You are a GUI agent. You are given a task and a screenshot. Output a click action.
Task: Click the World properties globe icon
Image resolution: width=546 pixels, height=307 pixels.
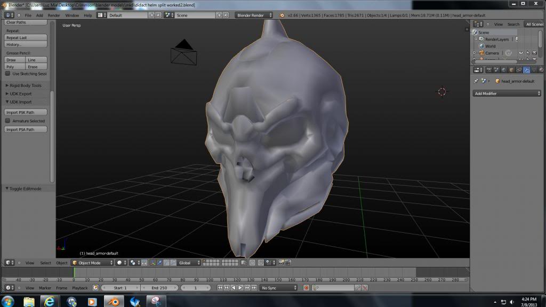click(x=504, y=70)
